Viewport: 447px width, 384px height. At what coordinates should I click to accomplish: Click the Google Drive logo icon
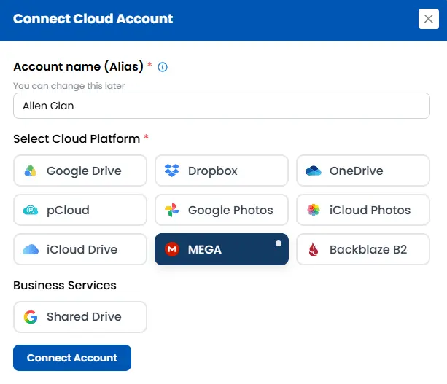[x=31, y=171]
